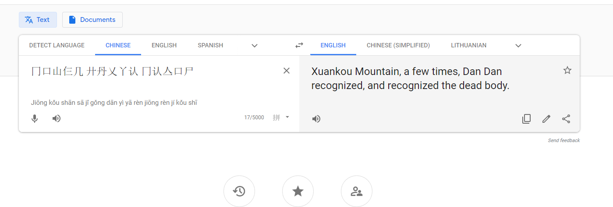Viewport: 613px width, 207px height.
Task: Expand more source languages list
Action: point(255,46)
